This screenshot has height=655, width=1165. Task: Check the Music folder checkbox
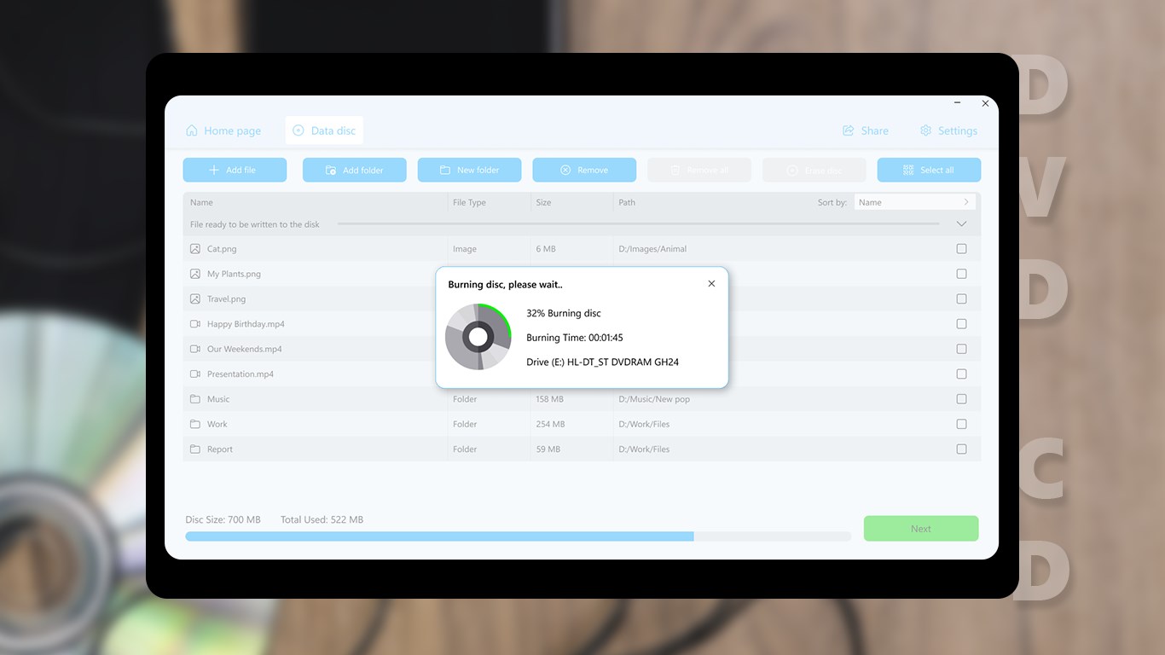961,399
